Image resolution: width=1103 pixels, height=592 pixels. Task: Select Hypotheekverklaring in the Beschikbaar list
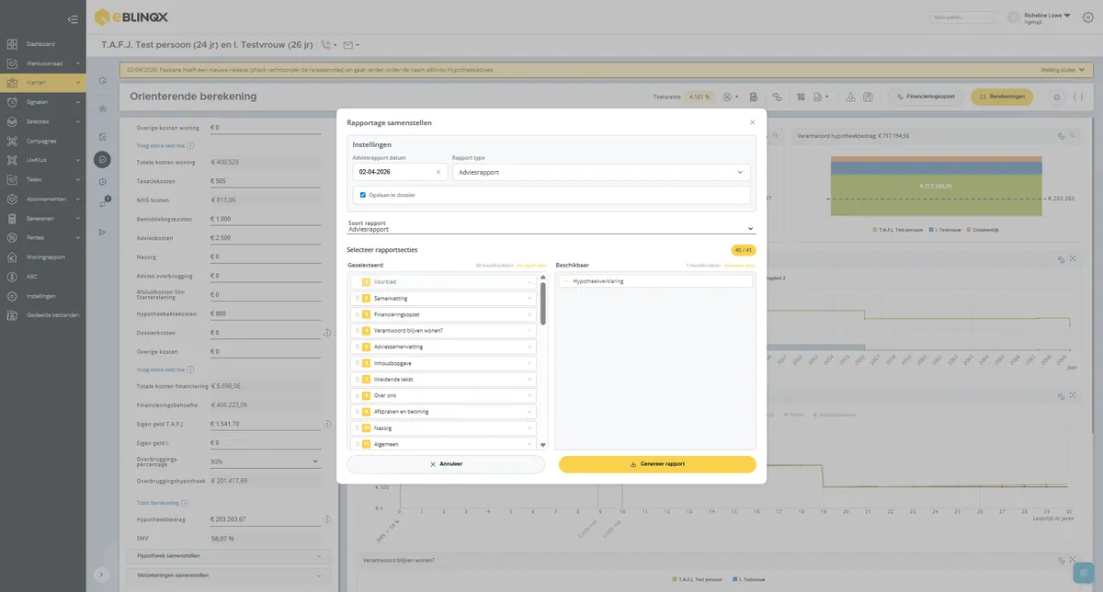point(654,281)
